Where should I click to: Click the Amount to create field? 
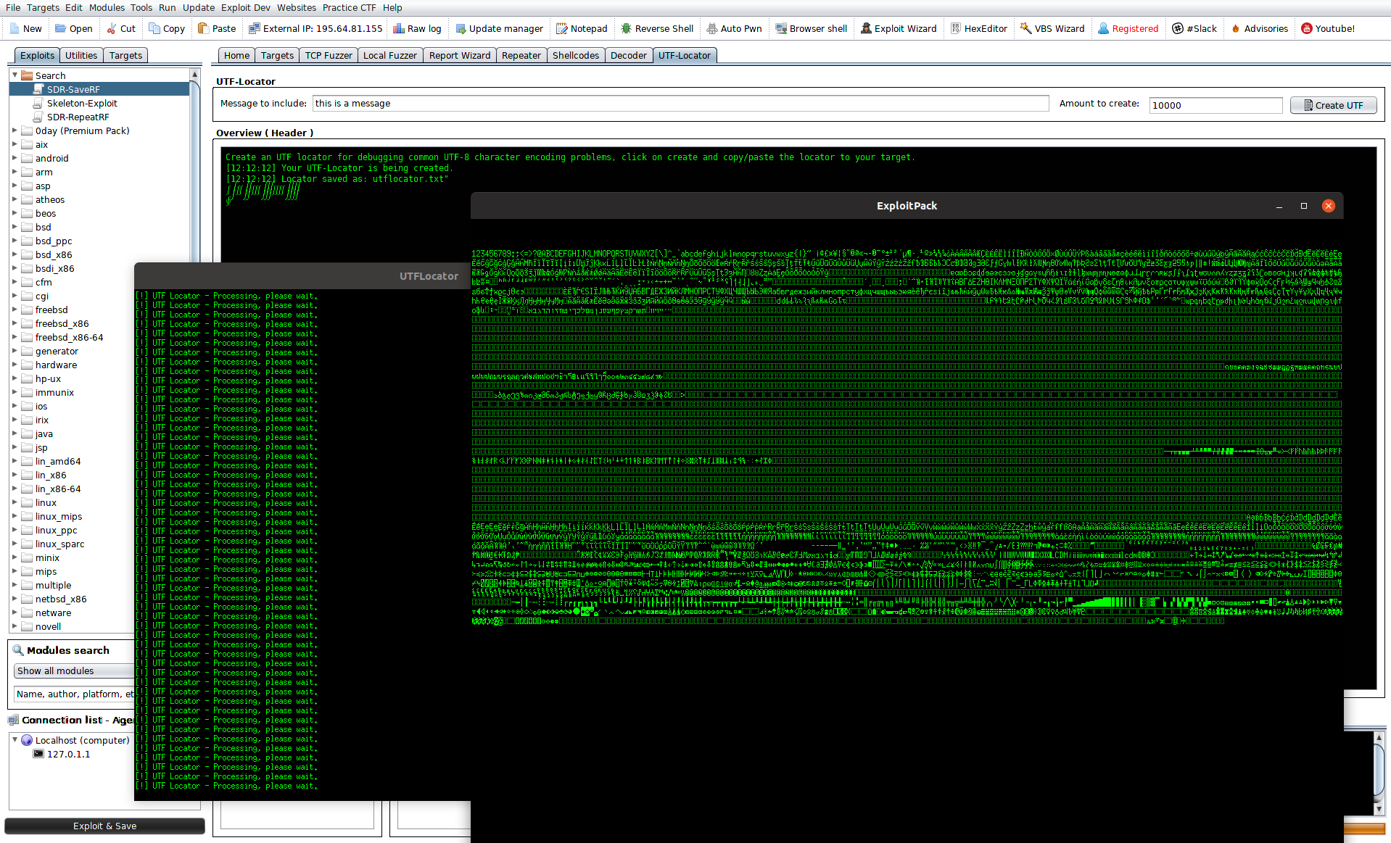(x=1215, y=105)
